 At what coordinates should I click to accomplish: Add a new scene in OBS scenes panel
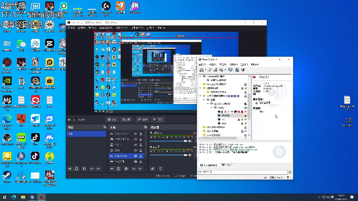(70, 169)
